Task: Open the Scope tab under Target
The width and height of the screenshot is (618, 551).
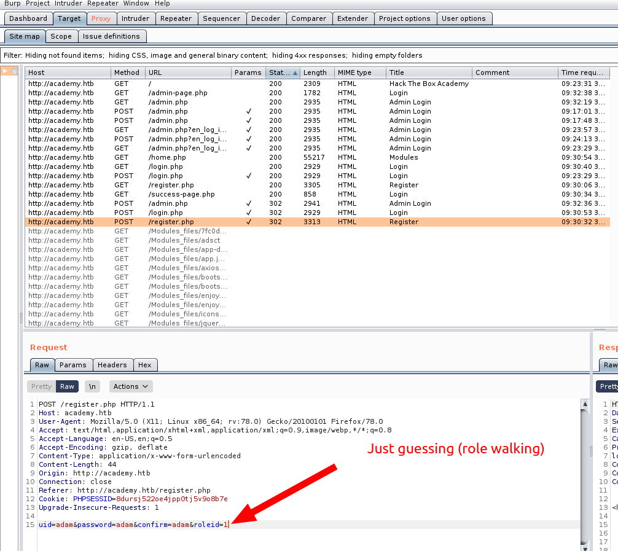Action: [61, 36]
